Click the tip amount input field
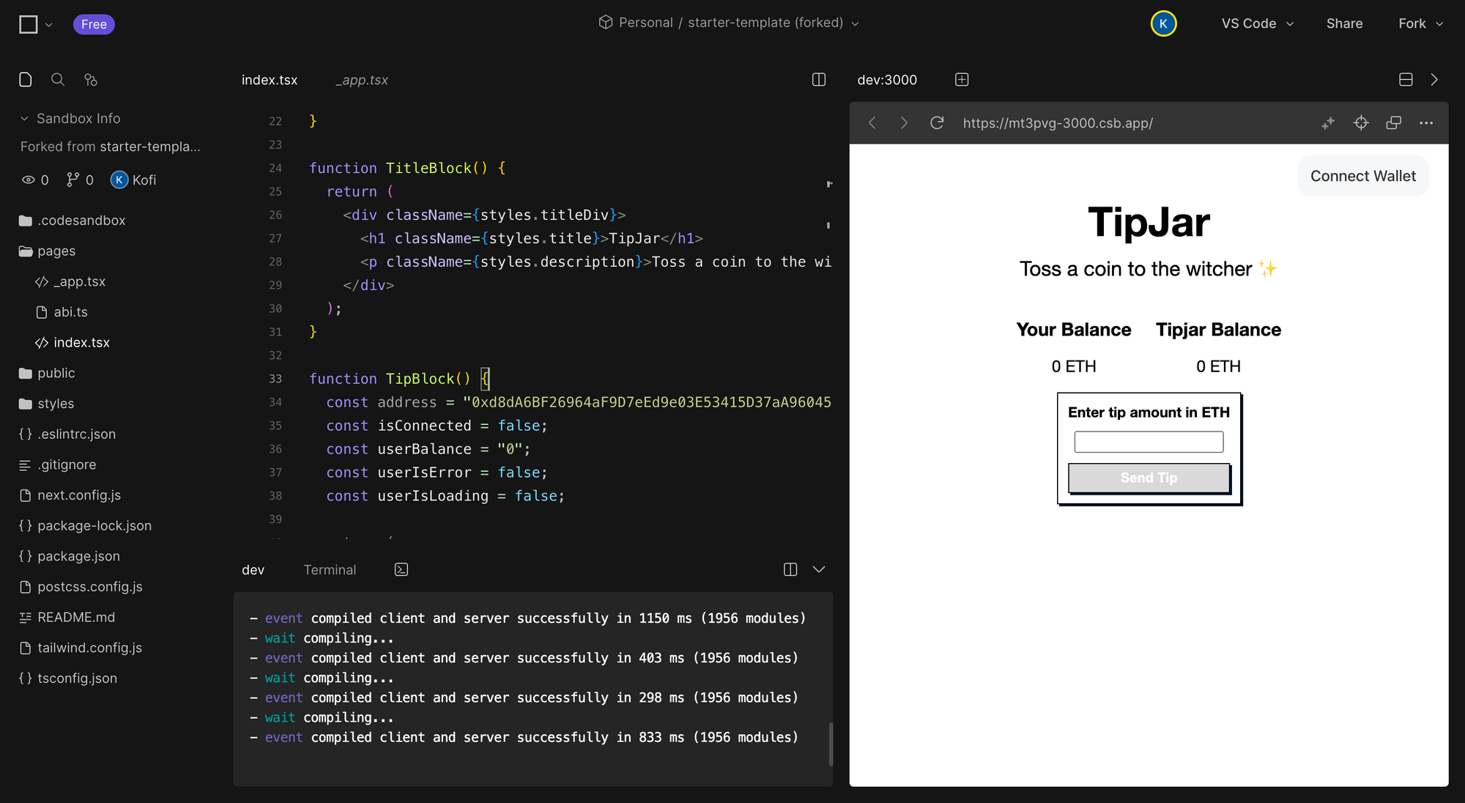The width and height of the screenshot is (1465, 803). point(1149,442)
